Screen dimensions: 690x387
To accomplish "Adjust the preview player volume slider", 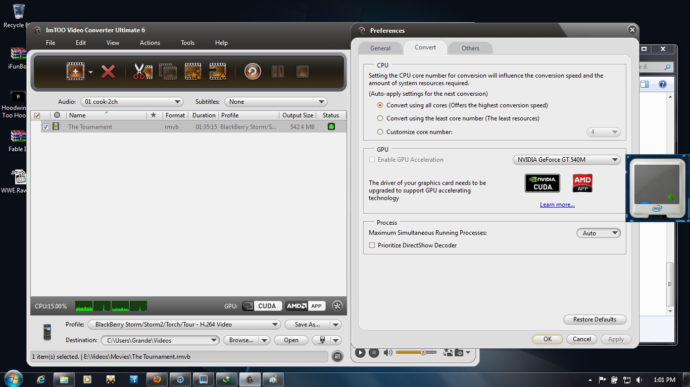I will 423,353.
